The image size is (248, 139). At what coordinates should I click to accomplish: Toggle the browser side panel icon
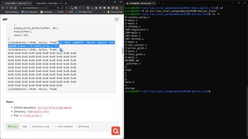click(113, 8)
